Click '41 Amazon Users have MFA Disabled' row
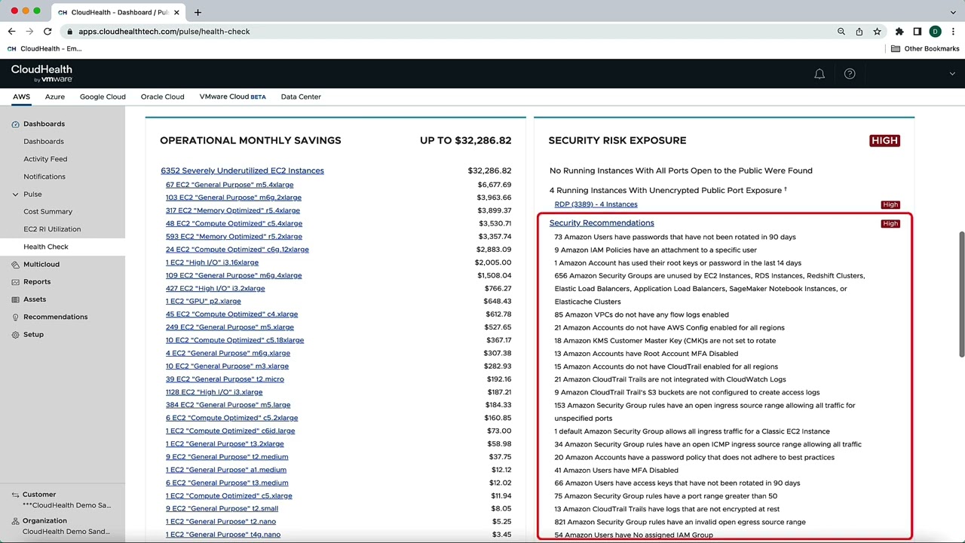 [616, 470]
